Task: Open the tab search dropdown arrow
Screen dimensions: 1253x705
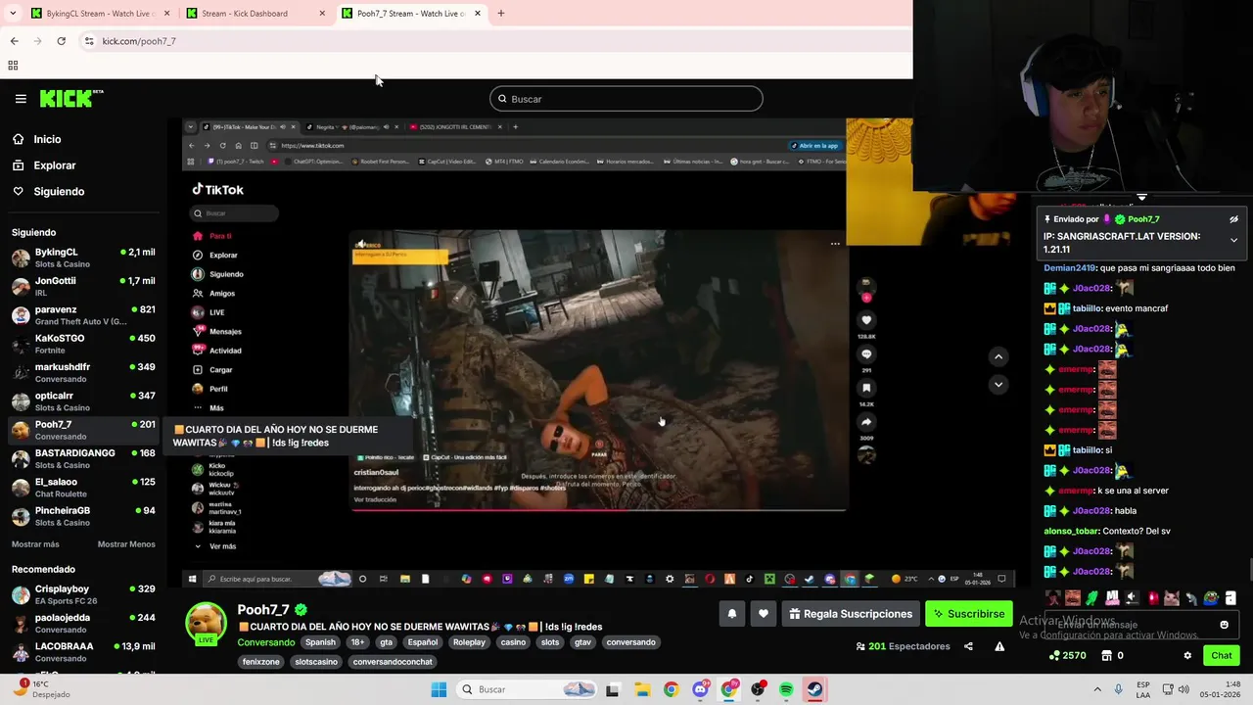Action: point(13,14)
